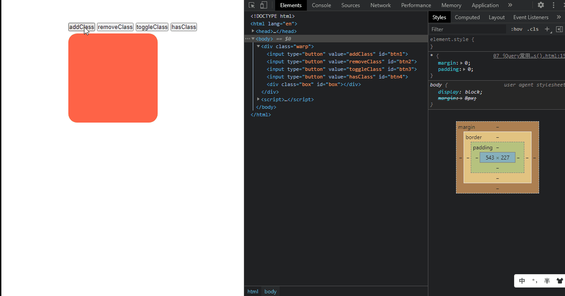
Task: Toggle the device toolbar icon
Action: [x=264, y=5]
